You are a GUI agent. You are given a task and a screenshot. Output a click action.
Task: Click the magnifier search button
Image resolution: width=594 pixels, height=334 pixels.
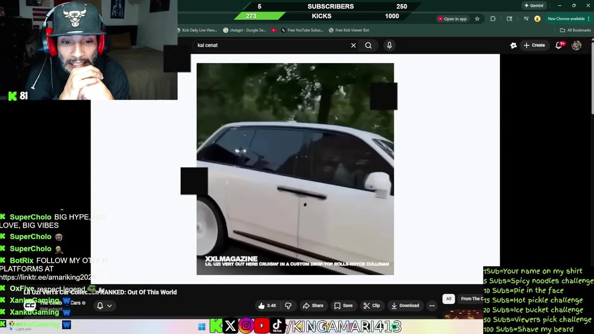click(x=368, y=45)
